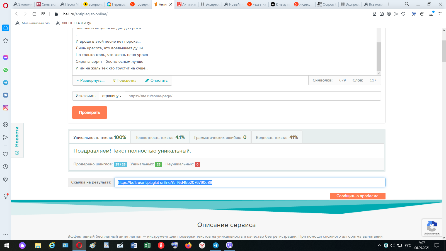Click Сообщить о проблеме button

coord(357,196)
